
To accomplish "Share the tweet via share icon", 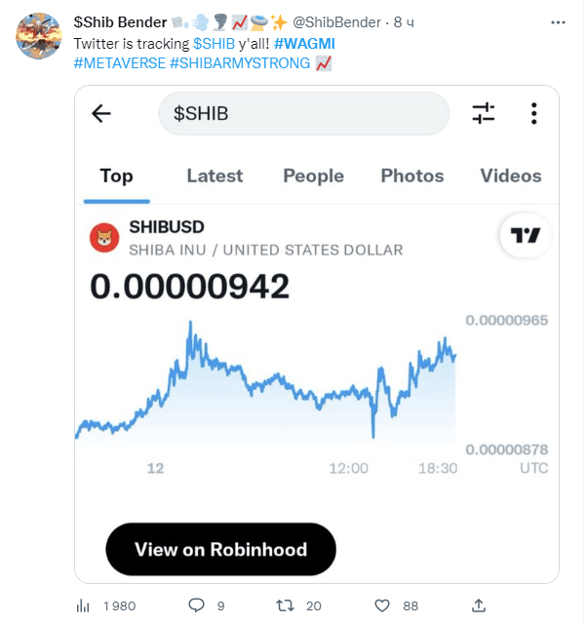I will [479, 605].
